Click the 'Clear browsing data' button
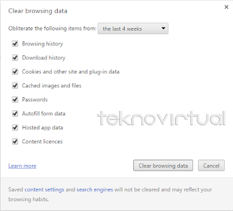 point(163,166)
